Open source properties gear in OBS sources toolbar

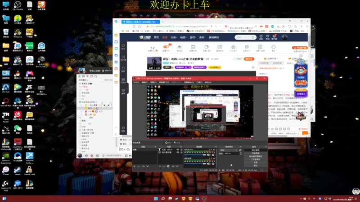pyautogui.click(x=168, y=166)
